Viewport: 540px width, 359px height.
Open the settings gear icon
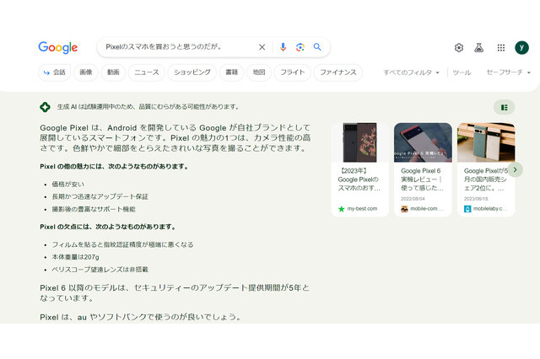(x=459, y=47)
